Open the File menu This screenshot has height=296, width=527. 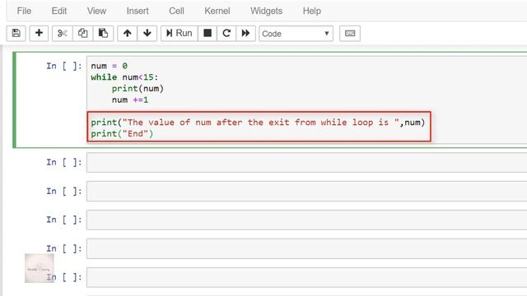click(x=24, y=11)
